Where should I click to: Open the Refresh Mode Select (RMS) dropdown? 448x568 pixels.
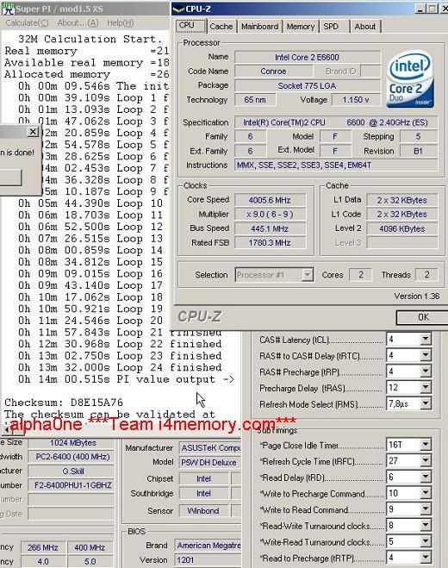click(x=426, y=403)
